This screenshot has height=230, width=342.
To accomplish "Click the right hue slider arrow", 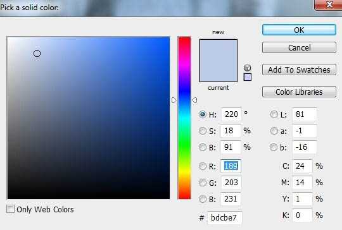I will coord(194,100).
